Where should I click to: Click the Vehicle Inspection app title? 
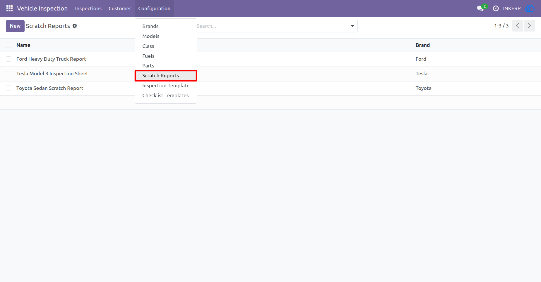[x=42, y=8]
